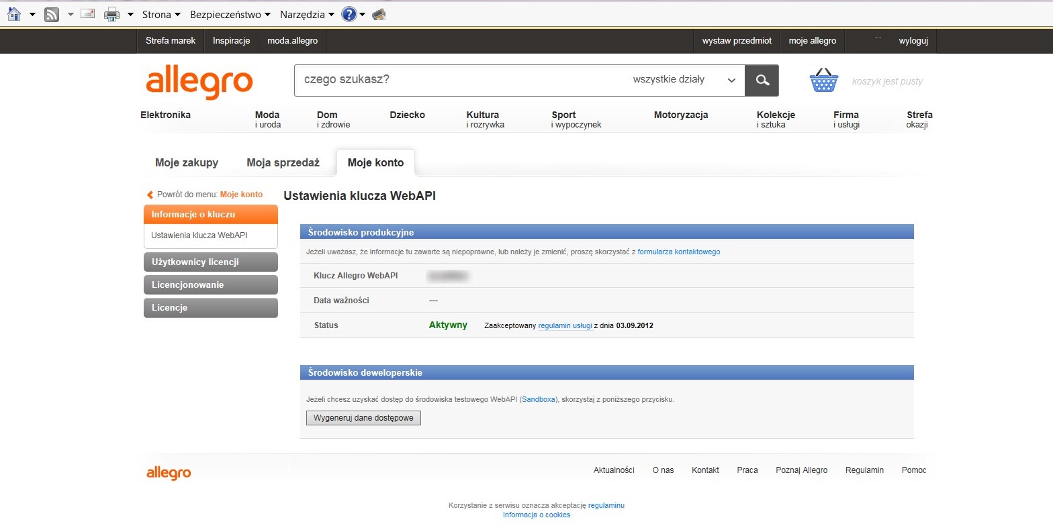
Task: Expand the RSS feeds dropdown arrow
Action: (71, 15)
